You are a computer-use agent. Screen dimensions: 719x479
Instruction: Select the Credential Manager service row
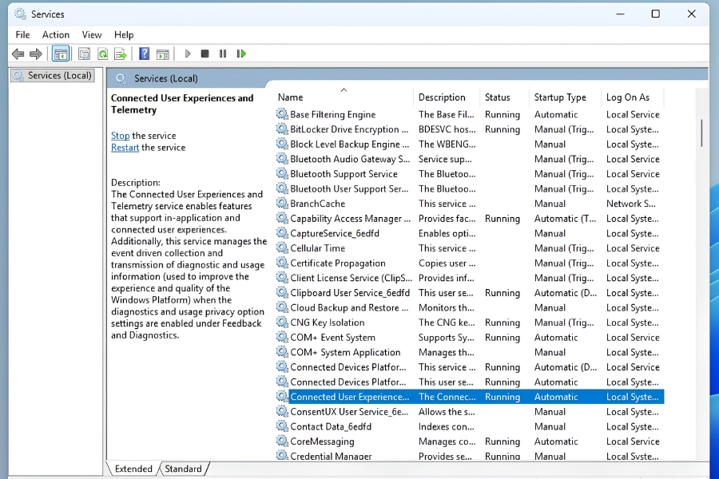(470, 456)
